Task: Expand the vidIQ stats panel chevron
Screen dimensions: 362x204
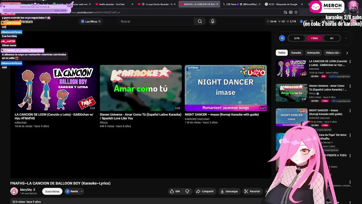Action: pos(346,38)
